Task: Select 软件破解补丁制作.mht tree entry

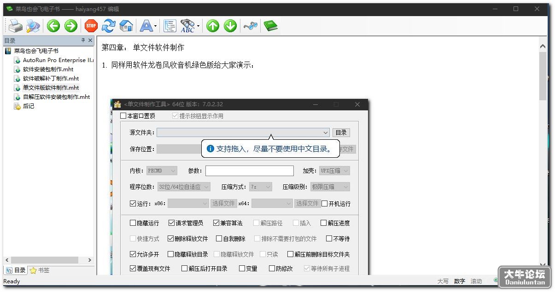Action: click(x=51, y=79)
